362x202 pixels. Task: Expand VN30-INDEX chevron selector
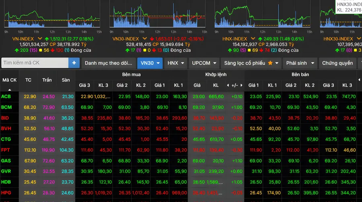pyautogui.click(x=145, y=39)
